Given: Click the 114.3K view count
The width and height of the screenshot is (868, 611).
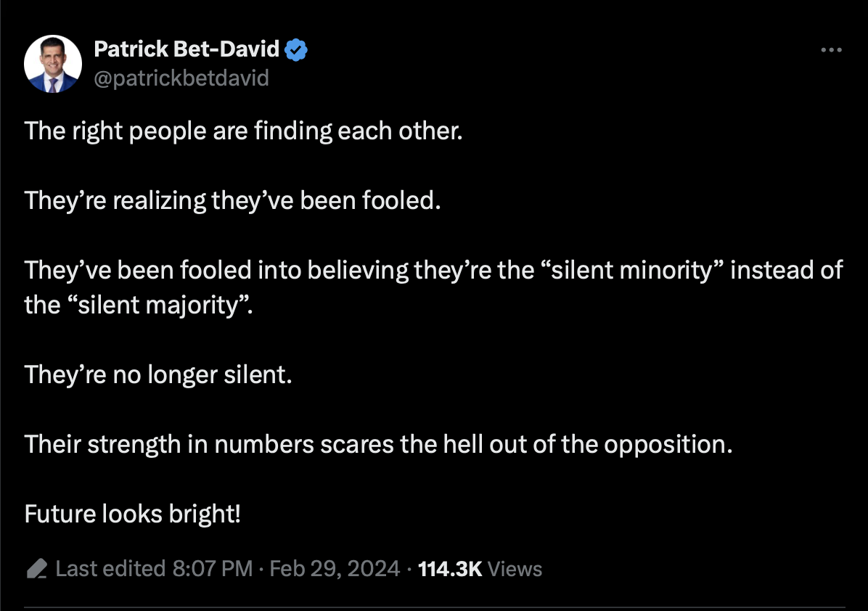Looking at the screenshot, I should 450,568.
